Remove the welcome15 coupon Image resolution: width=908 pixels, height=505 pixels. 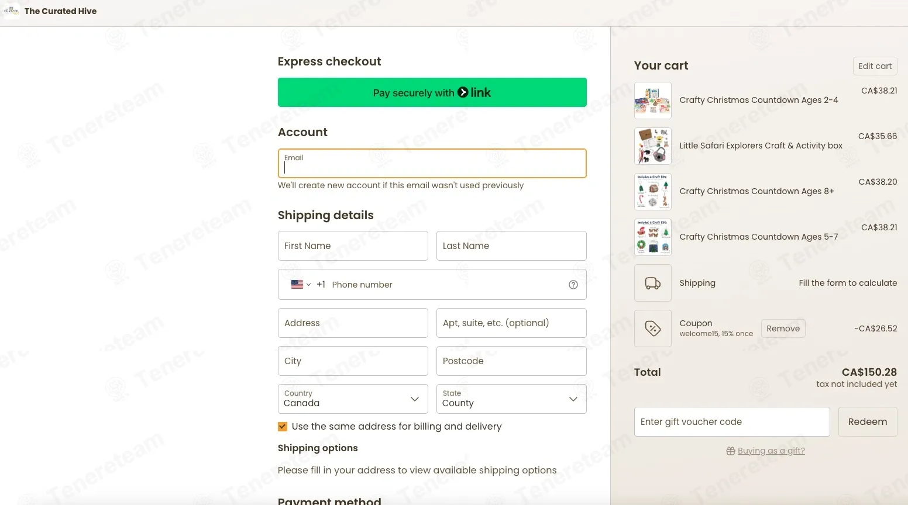click(783, 328)
